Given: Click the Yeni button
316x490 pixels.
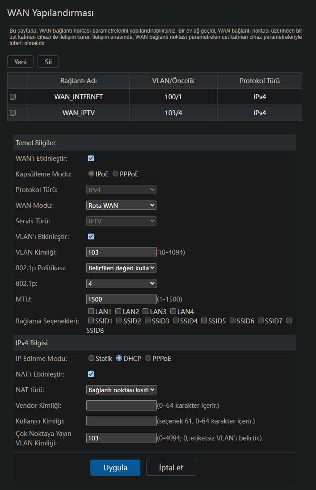Looking at the screenshot, I should click(x=20, y=62).
